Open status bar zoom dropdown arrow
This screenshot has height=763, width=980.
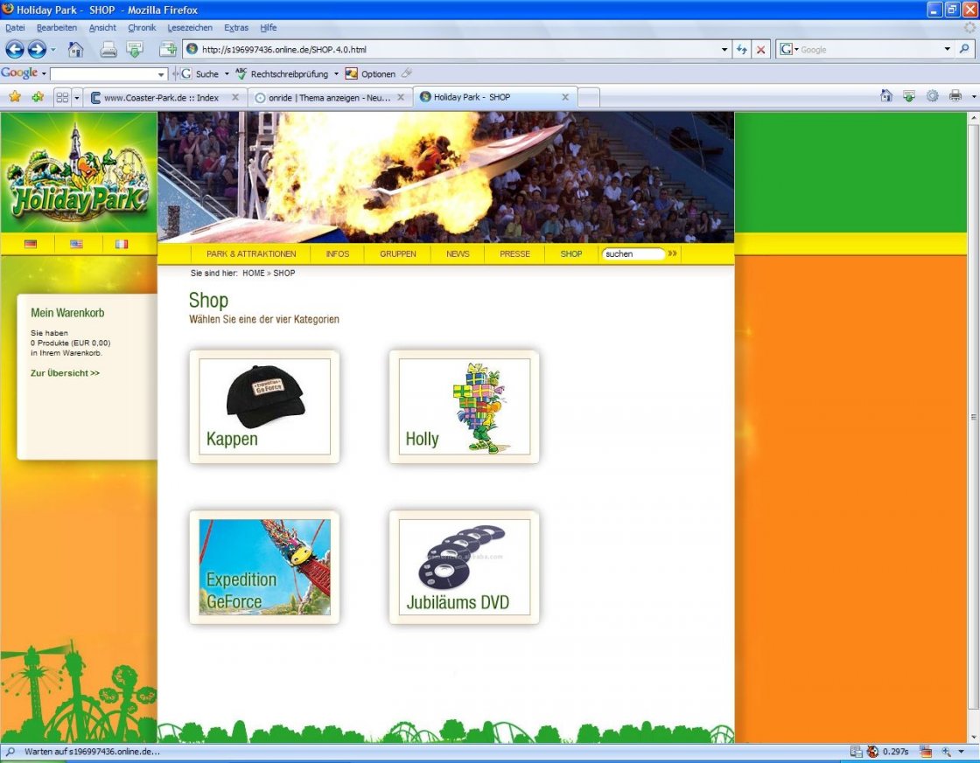(962, 751)
